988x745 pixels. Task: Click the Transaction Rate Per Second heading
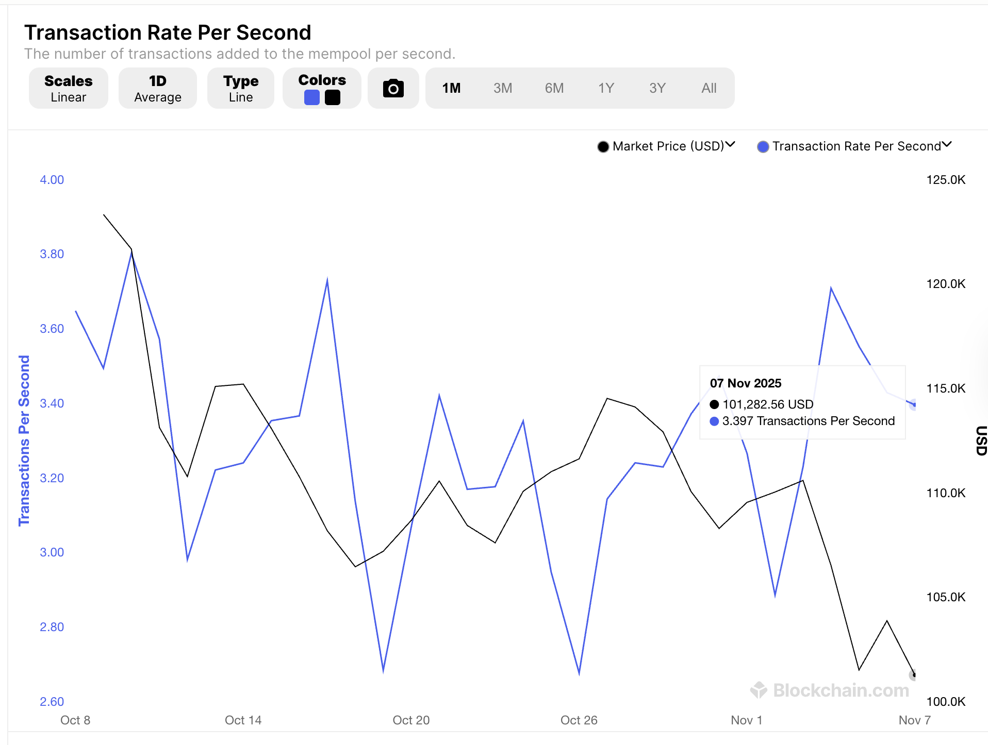(168, 32)
